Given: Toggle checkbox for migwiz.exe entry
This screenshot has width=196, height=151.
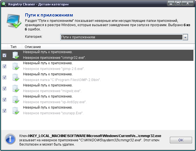Looking at the screenshot, I should point(4,88).
